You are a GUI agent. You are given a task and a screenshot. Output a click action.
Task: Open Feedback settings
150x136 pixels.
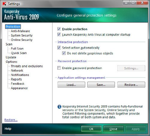[18, 84]
